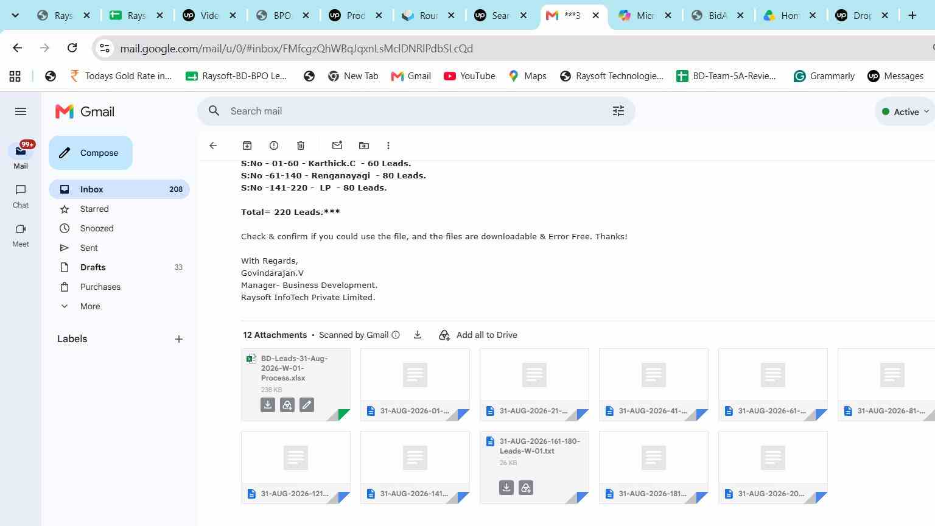This screenshot has width=935, height=526.
Task: Open the Active status dropdown
Action: point(906,111)
